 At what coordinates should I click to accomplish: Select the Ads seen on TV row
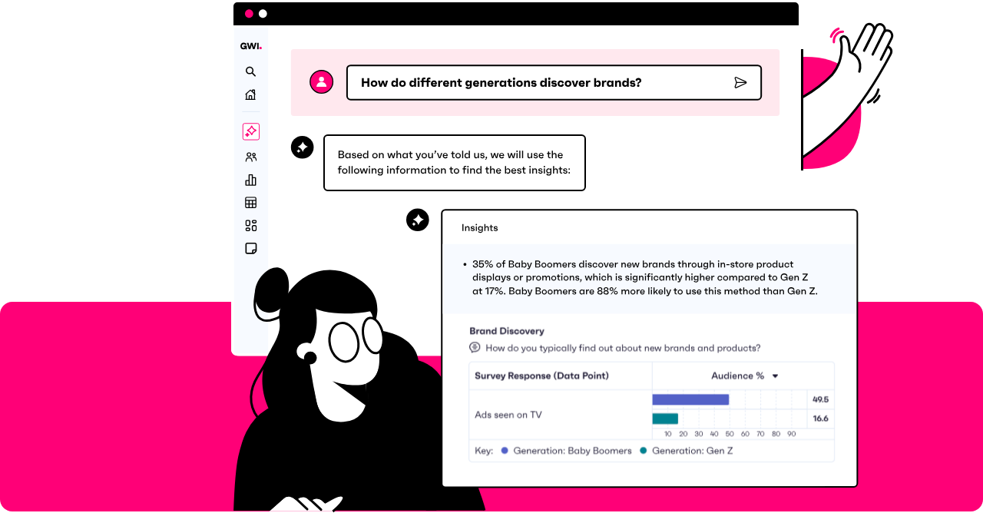click(x=508, y=415)
